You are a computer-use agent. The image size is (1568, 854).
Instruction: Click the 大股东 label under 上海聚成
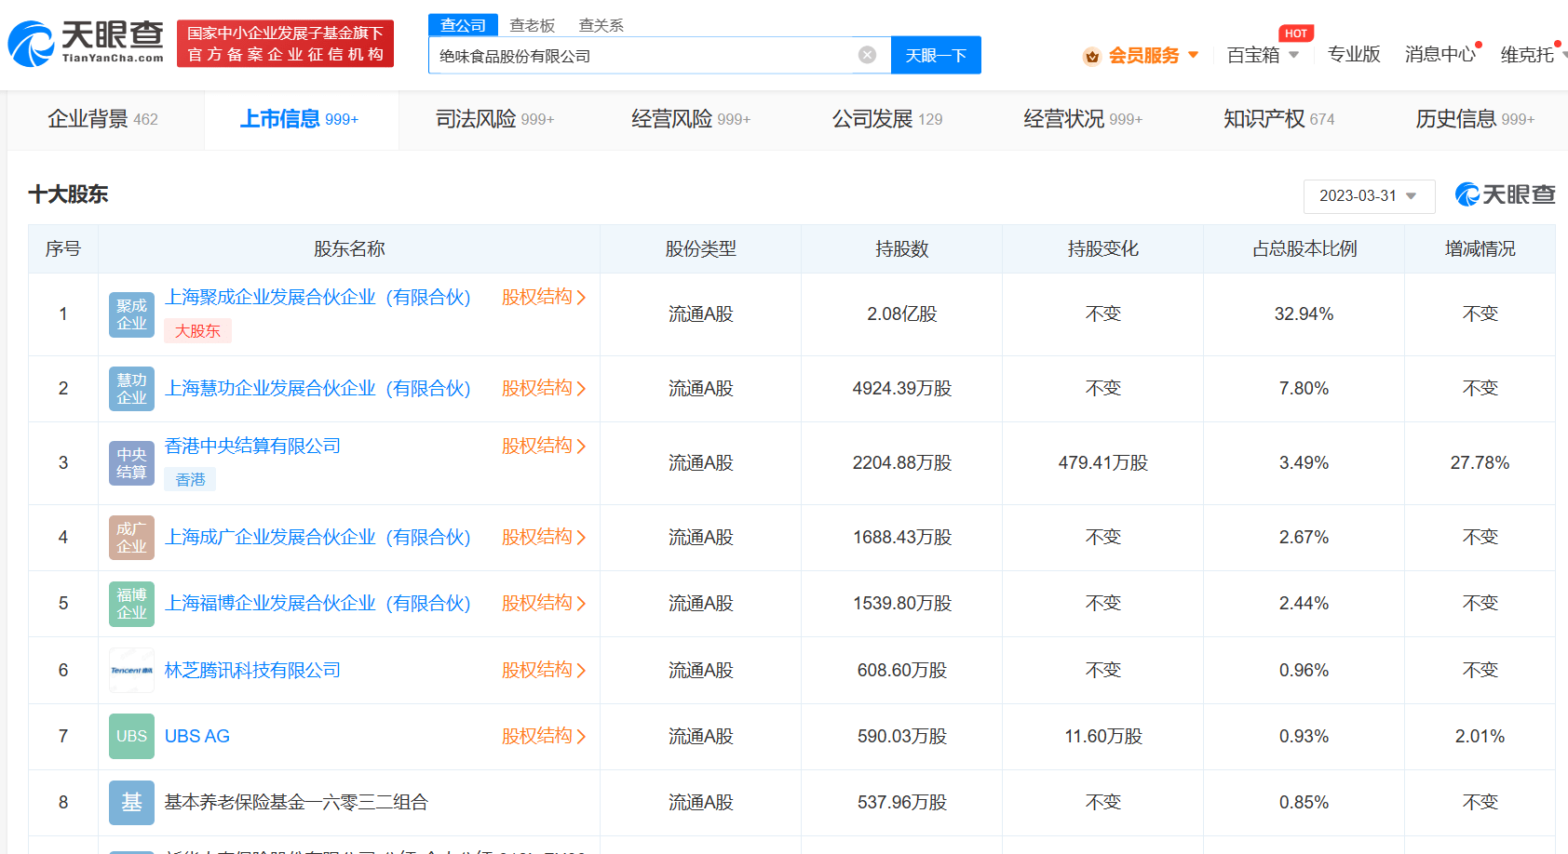[197, 330]
